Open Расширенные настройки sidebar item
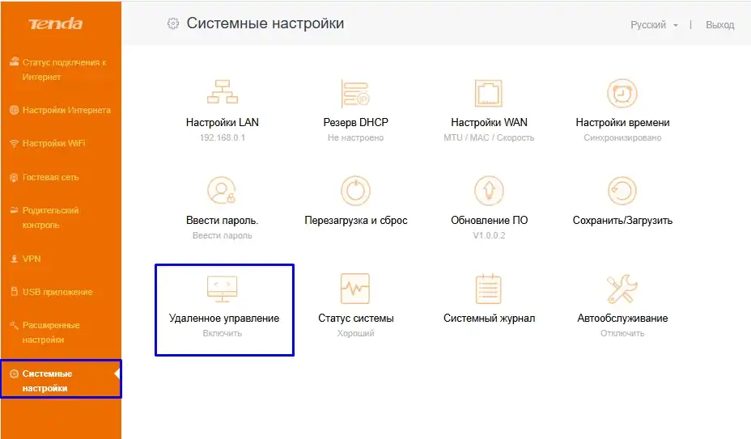Viewport: 751px width, 439px height. coord(45,332)
